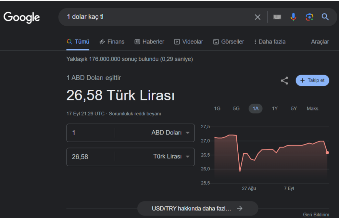This screenshot has width=339, height=218.
Task: Click the search box text 1 dolar kaç tl
Action: [x=85, y=17]
